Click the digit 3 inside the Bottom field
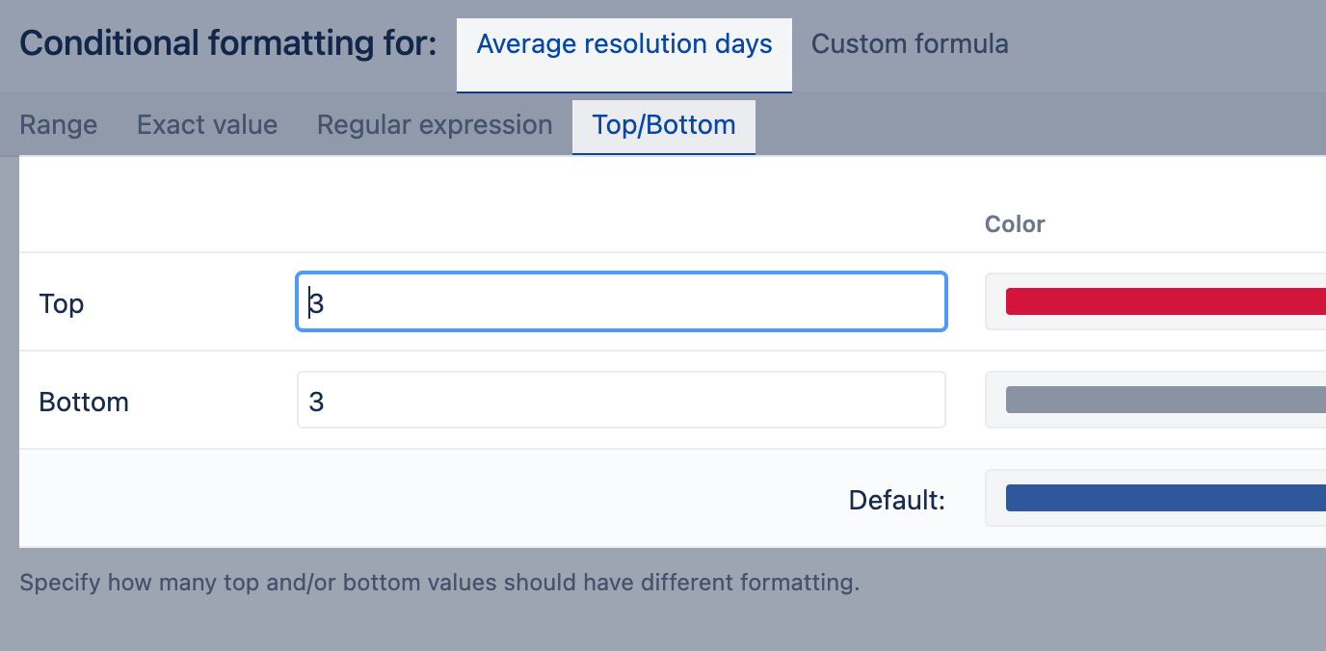This screenshot has height=651, width=1326. click(x=317, y=403)
